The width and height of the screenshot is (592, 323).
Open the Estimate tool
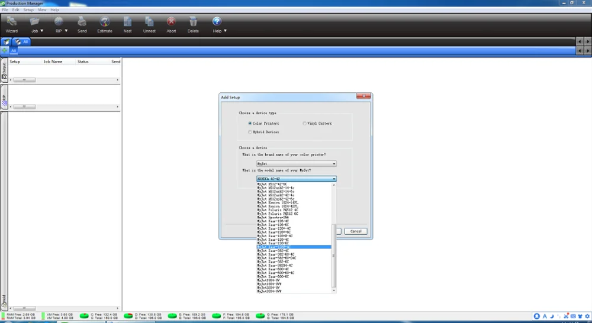(x=105, y=25)
